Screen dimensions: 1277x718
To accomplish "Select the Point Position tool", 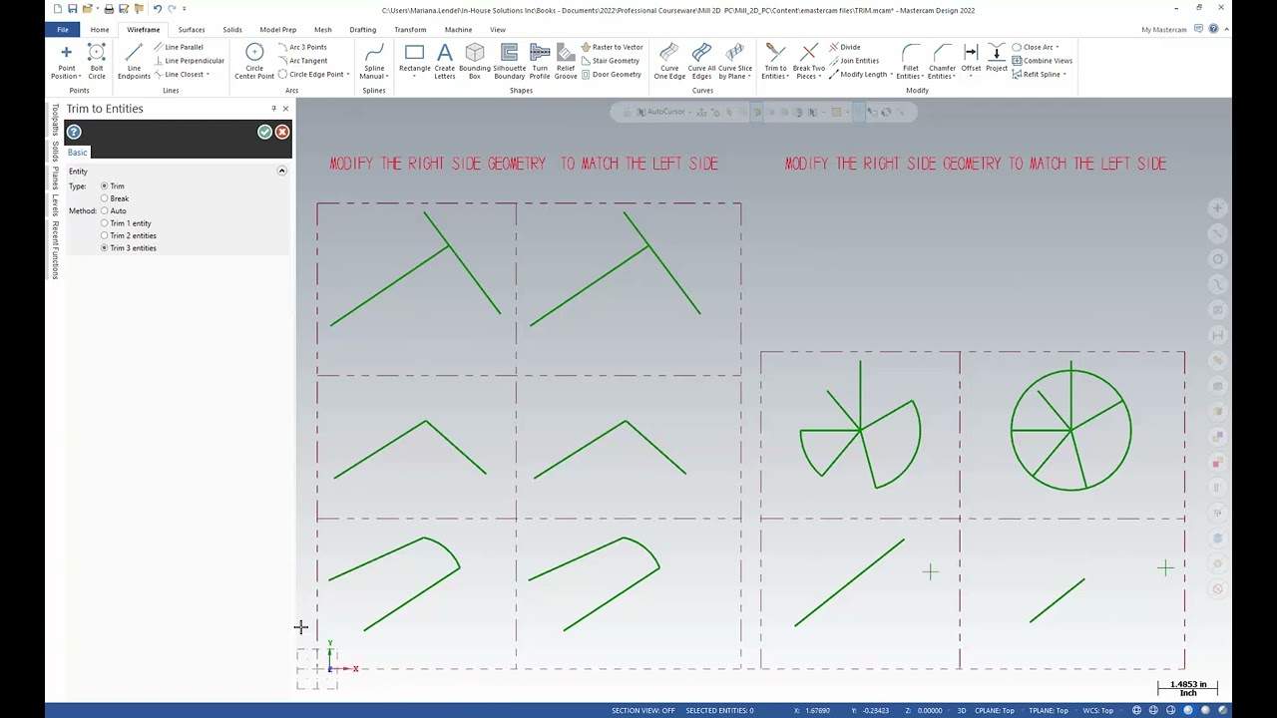I will (66, 62).
